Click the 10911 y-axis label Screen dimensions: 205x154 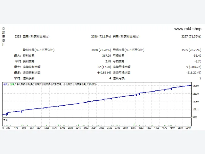195,109
